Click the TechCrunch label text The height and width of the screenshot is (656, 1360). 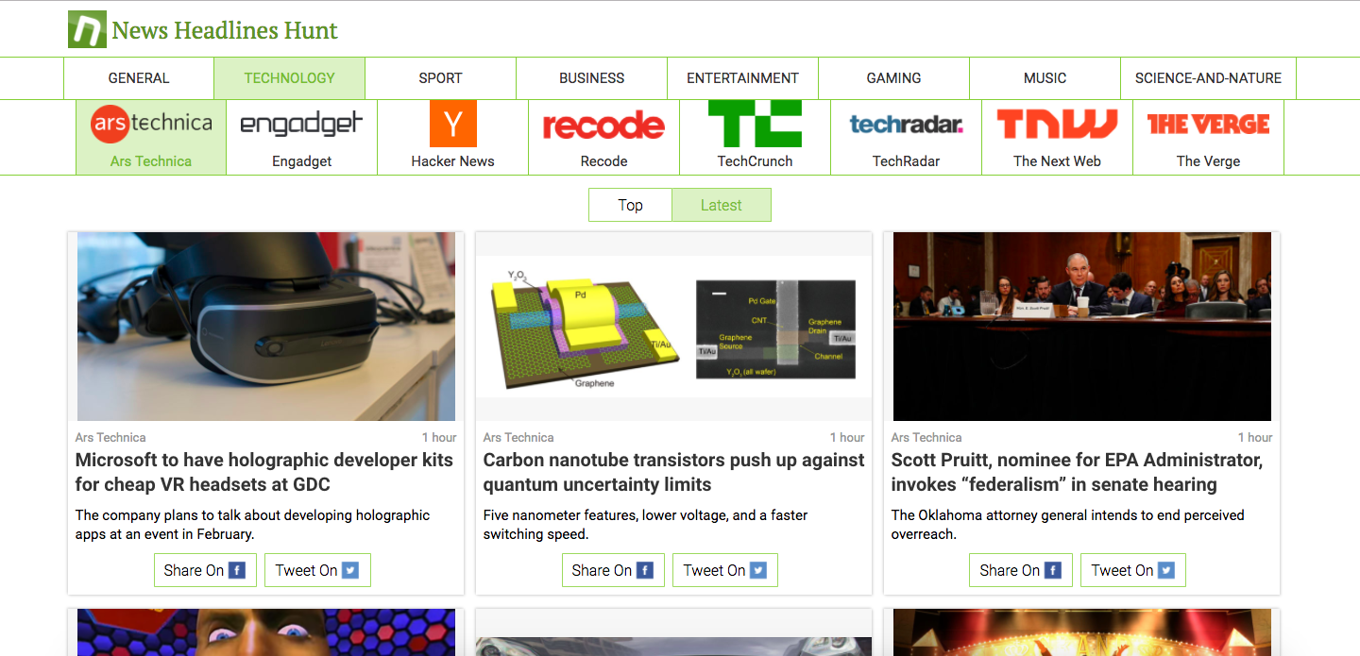(x=756, y=161)
